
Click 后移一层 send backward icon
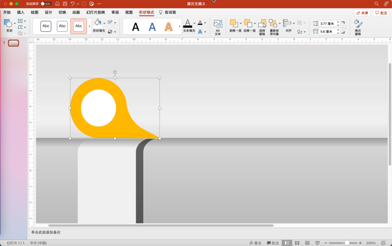click(x=248, y=23)
